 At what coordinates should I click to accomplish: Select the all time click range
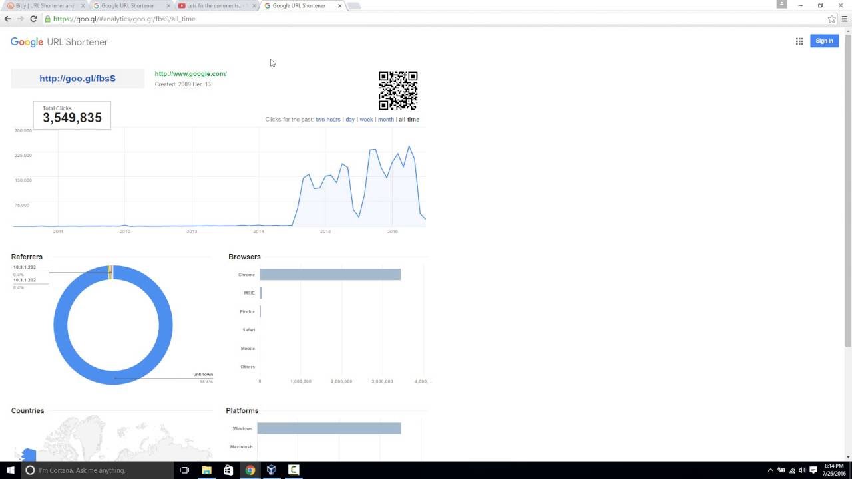coord(409,120)
